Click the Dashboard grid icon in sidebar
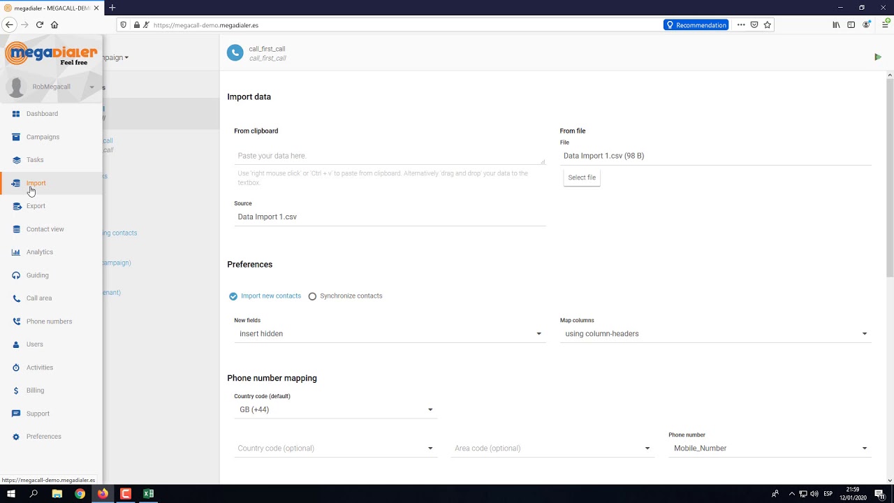This screenshot has height=503, width=894. click(16, 114)
